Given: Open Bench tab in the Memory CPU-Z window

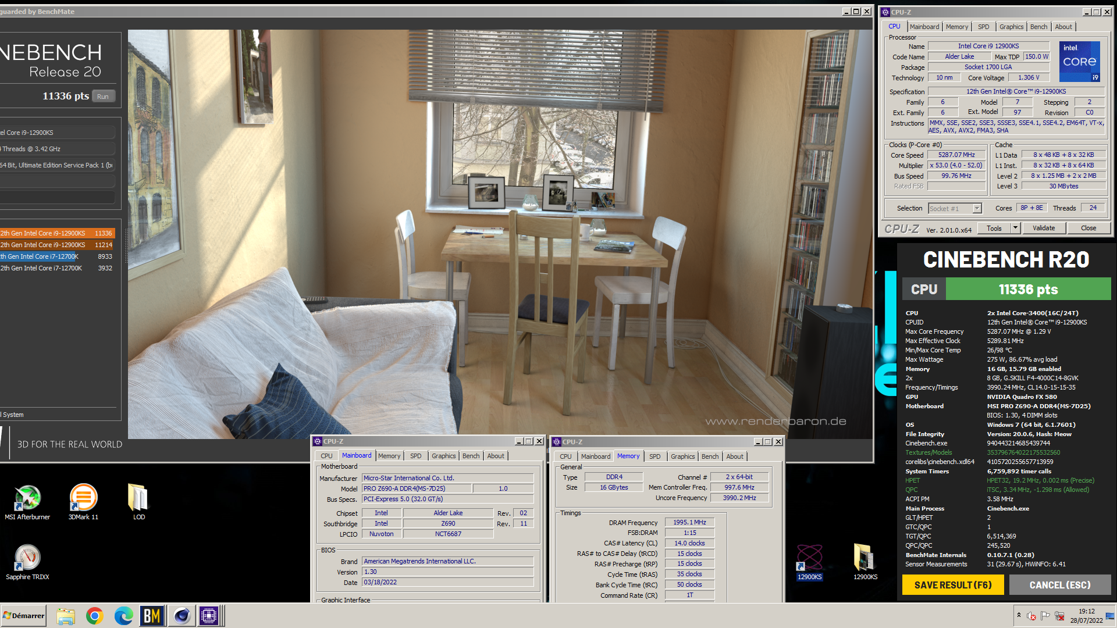Looking at the screenshot, I should pos(710,456).
